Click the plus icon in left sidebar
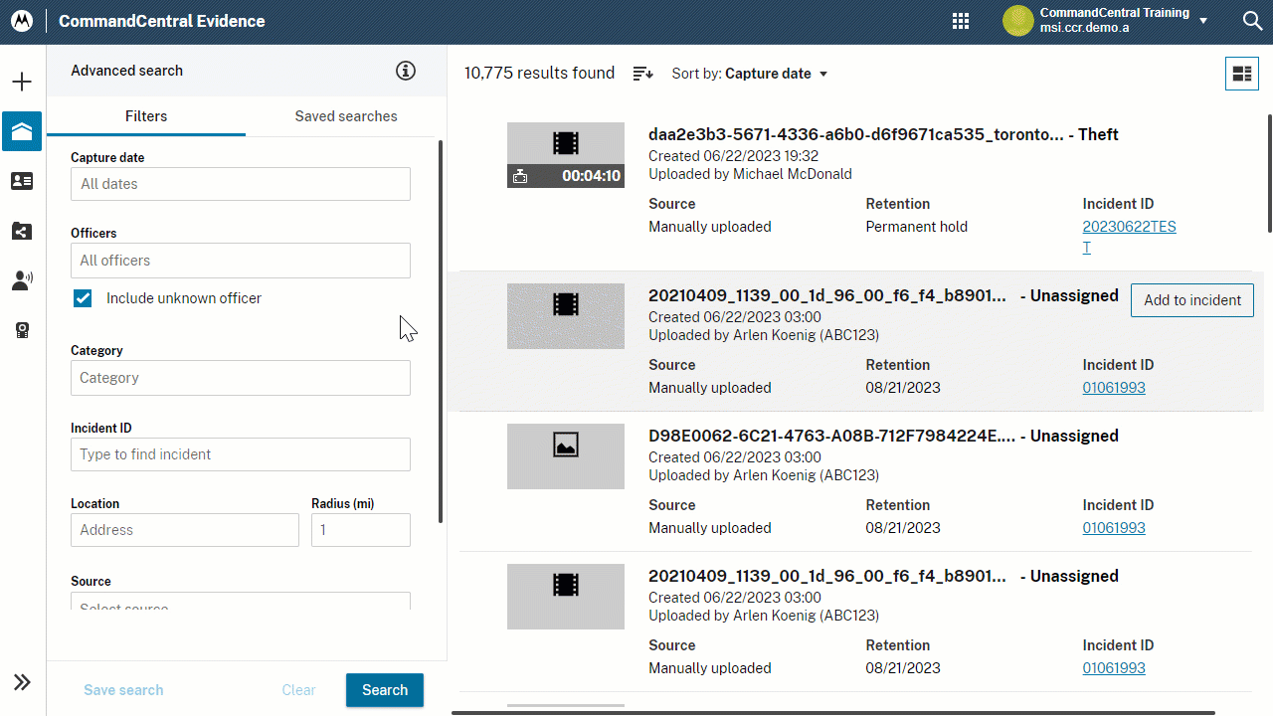The image size is (1273, 716). (22, 82)
